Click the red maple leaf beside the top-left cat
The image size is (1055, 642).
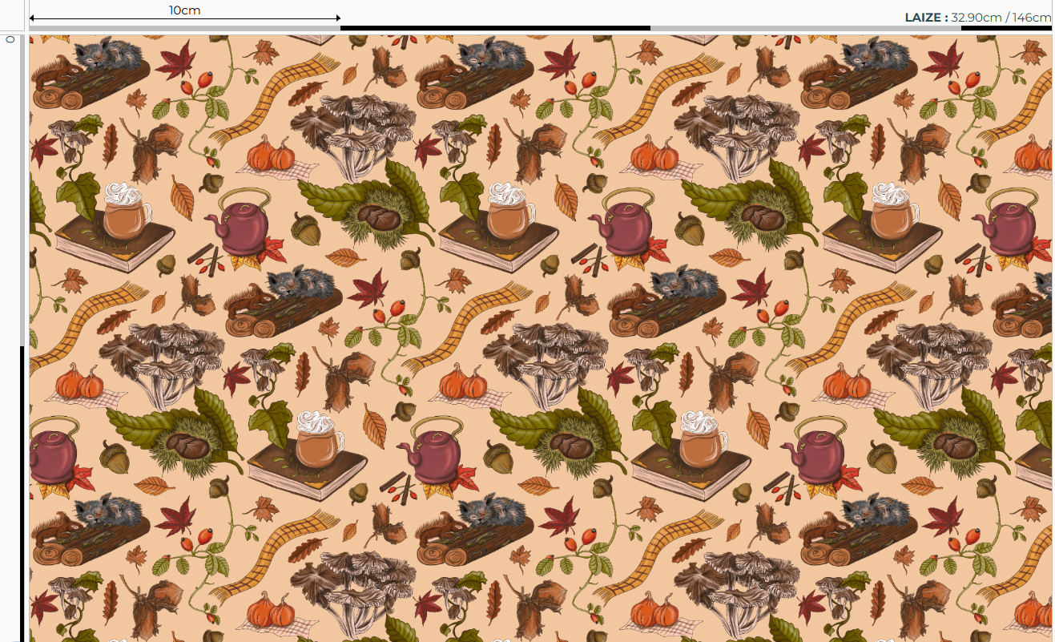tap(175, 59)
